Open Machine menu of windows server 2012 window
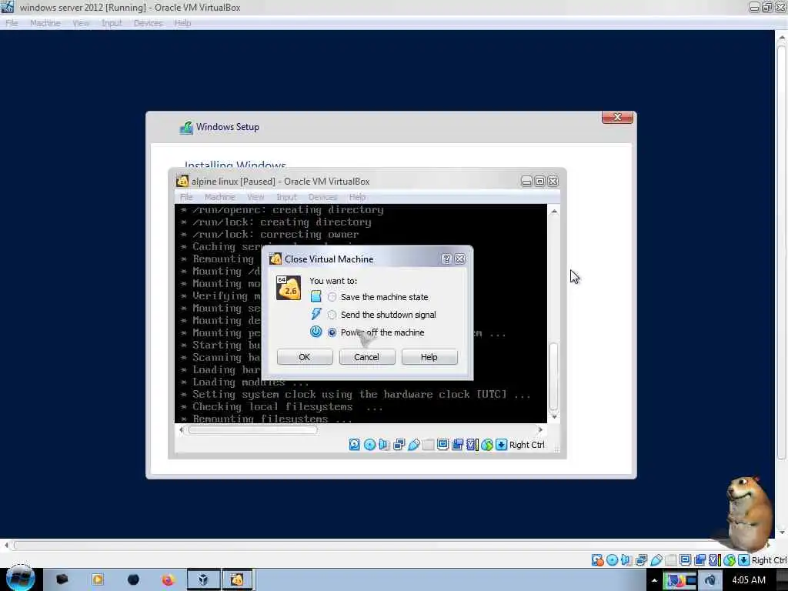The height and width of the screenshot is (591, 788). tap(45, 23)
